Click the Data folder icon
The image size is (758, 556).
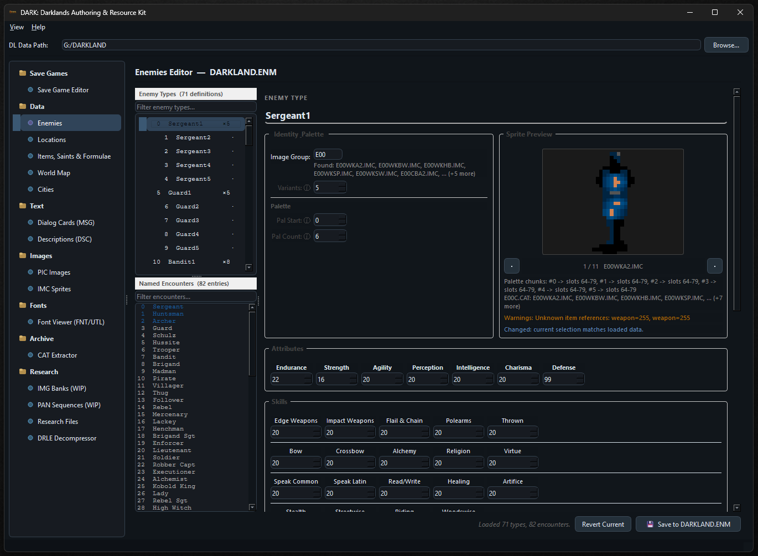coord(23,106)
